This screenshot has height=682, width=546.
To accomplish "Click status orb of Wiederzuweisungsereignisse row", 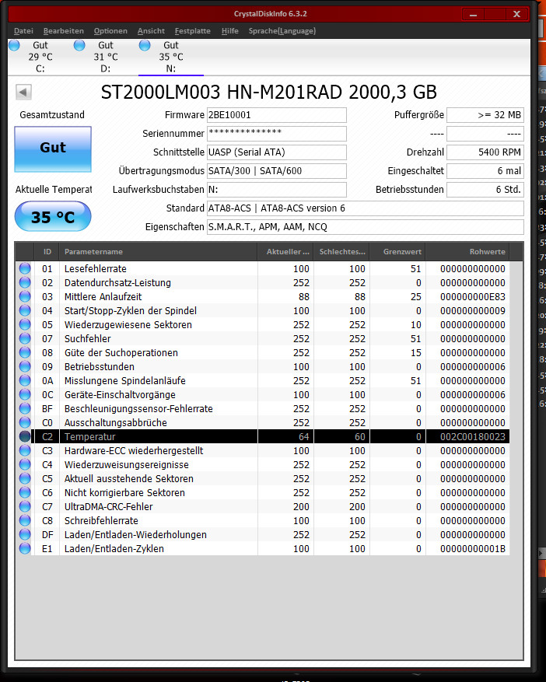I will (25, 464).
